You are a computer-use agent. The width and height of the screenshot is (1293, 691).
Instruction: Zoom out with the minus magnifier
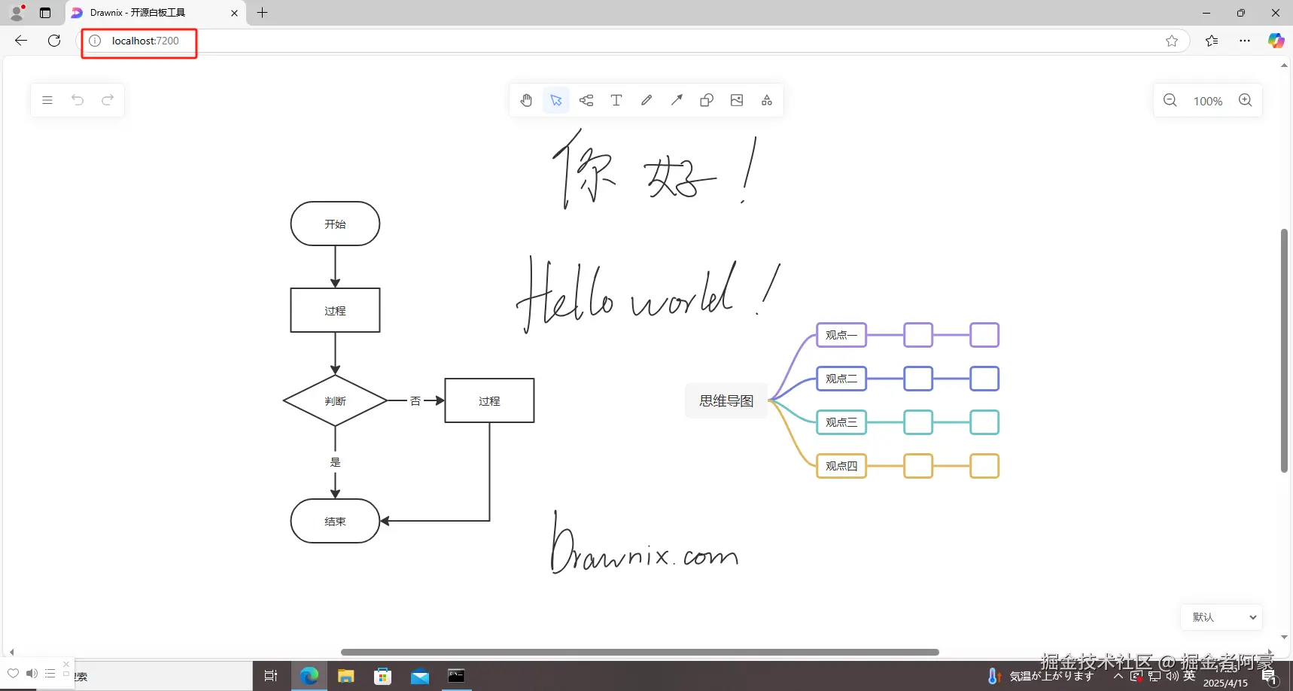click(x=1170, y=100)
